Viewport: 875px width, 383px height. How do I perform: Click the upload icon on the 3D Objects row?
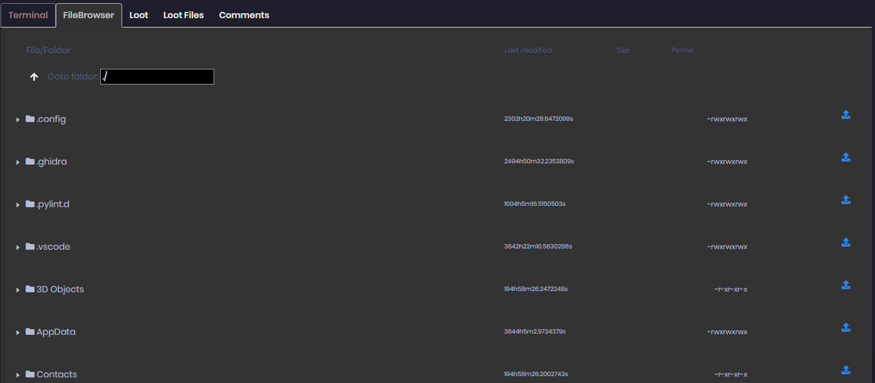(x=846, y=285)
